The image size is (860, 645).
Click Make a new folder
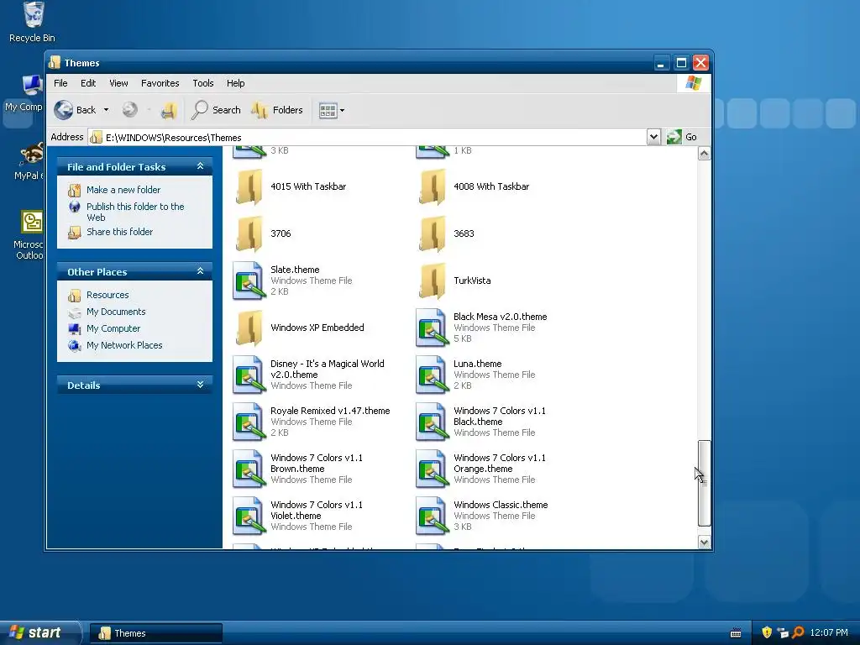pos(123,190)
